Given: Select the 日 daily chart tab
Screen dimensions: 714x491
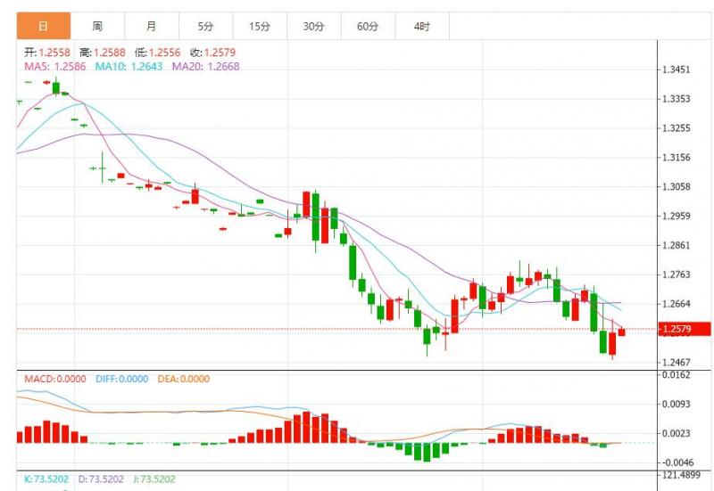Looking at the screenshot, I should (43, 26).
